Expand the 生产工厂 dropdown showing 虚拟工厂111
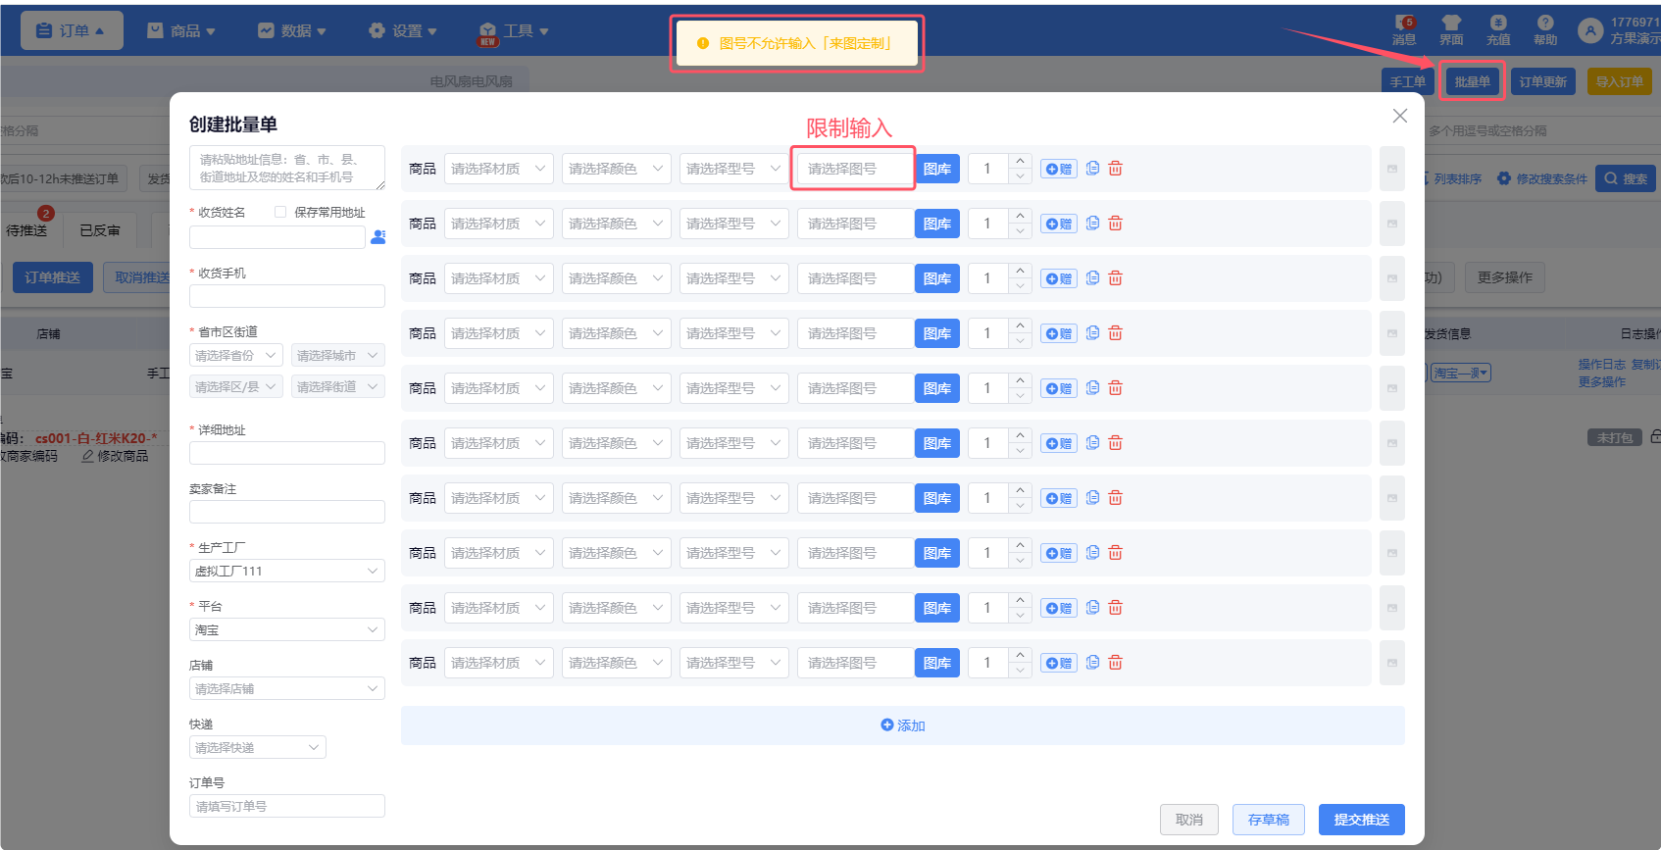Viewport: 1661px width, 850px height. click(287, 571)
